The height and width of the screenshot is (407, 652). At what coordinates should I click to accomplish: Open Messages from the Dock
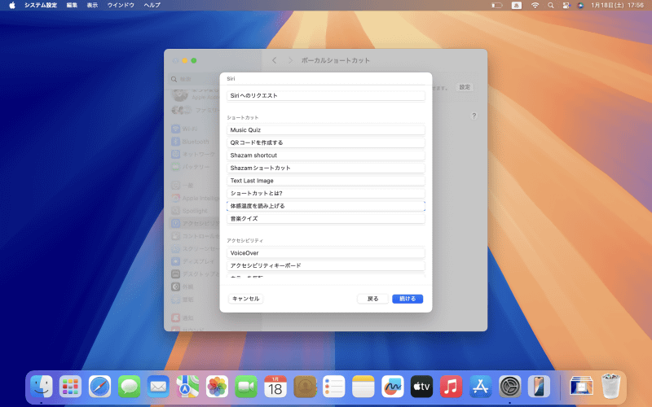129,387
